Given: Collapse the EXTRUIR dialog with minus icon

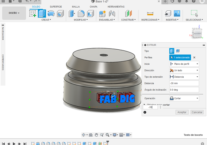Looking at the screenshot, I should coord(145,45).
